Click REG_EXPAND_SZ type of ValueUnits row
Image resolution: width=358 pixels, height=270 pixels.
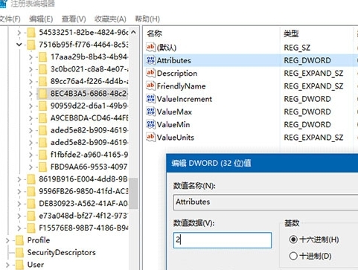click(x=313, y=138)
